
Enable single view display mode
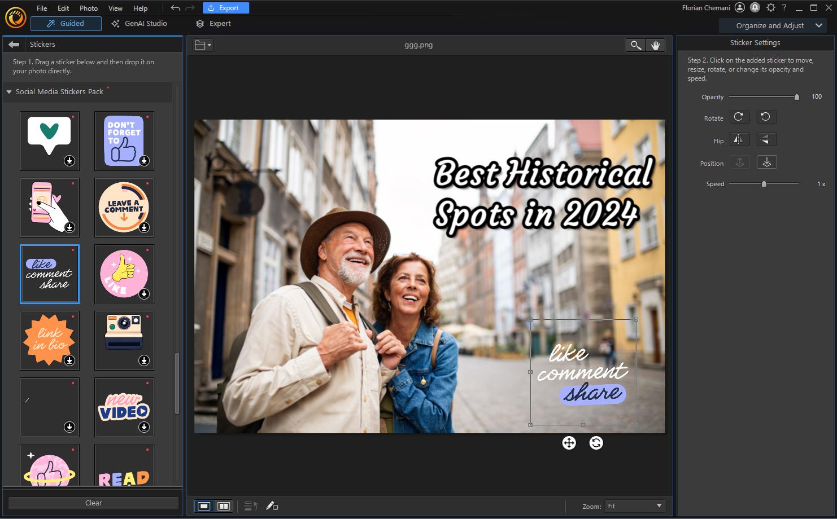pos(204,506)
